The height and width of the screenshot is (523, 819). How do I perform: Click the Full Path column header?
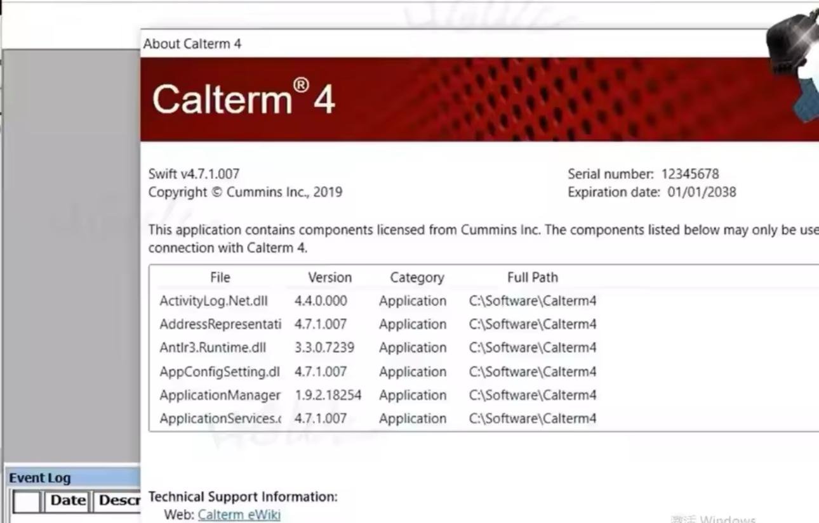tap(532, 278)
